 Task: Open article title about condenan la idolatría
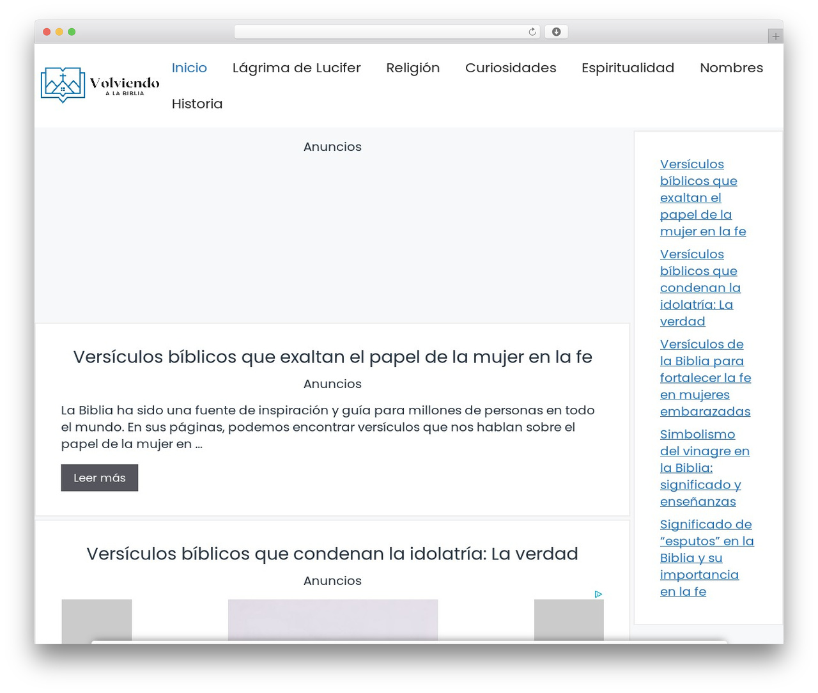click(x=332, y=554)
